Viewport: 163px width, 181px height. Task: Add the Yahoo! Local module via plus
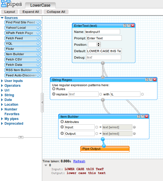[x=38, y=28]
